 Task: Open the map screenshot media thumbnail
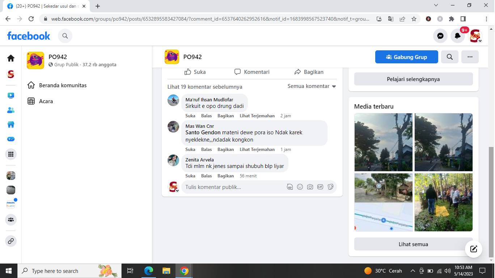[384, 202]
